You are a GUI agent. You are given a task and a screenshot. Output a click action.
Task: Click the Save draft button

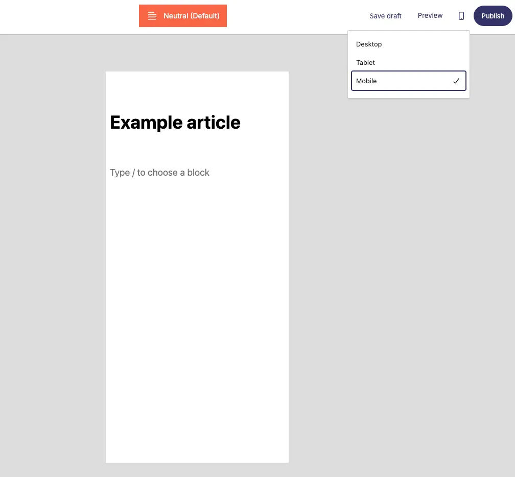tap(385, 16)
